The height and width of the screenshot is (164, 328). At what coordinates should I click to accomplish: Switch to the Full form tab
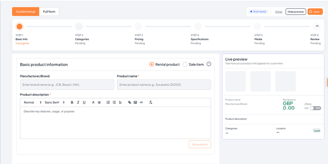[x=49, y=11]
